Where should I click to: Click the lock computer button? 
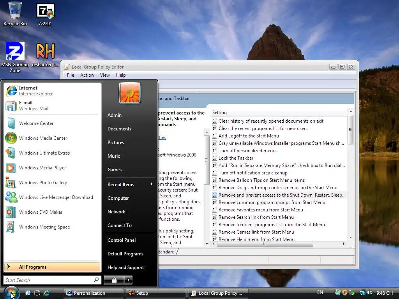click(x=114, y=280)
